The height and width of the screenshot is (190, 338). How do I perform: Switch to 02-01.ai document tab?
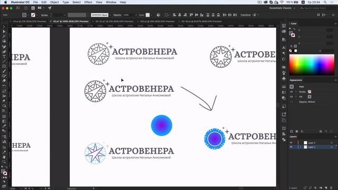[x=114, y=21]
